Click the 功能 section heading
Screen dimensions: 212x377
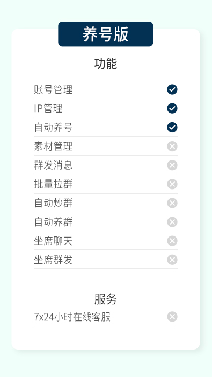point(106,64)
